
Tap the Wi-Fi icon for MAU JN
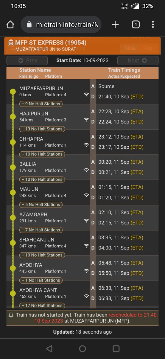pyautogui.click(x=86, y=195)
